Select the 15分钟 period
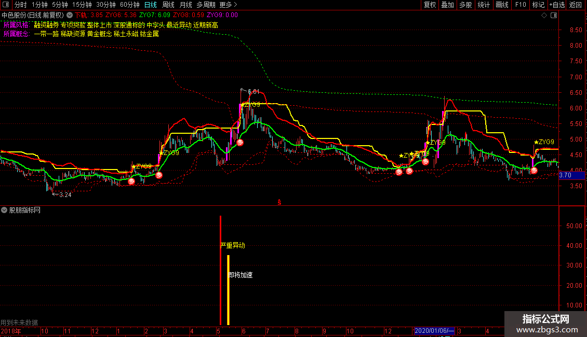Image resolution: width=587 pixels, height=337 pixels. pyautogui.click(x=82, y=5)
